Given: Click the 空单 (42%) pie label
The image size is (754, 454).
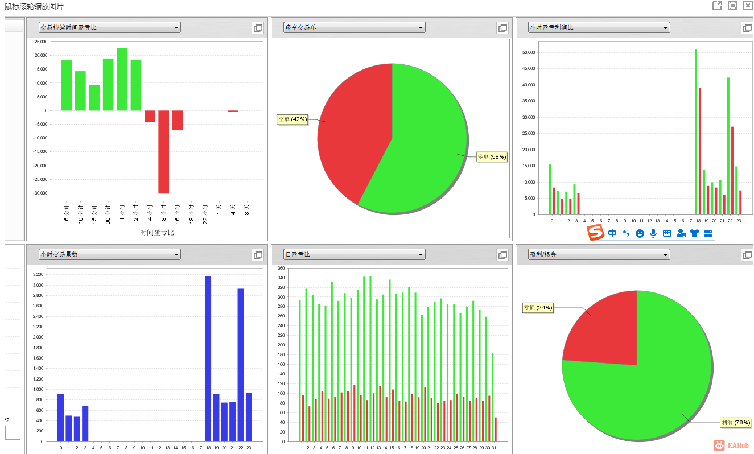Looking at the screenshot, I should coord(292,119).
